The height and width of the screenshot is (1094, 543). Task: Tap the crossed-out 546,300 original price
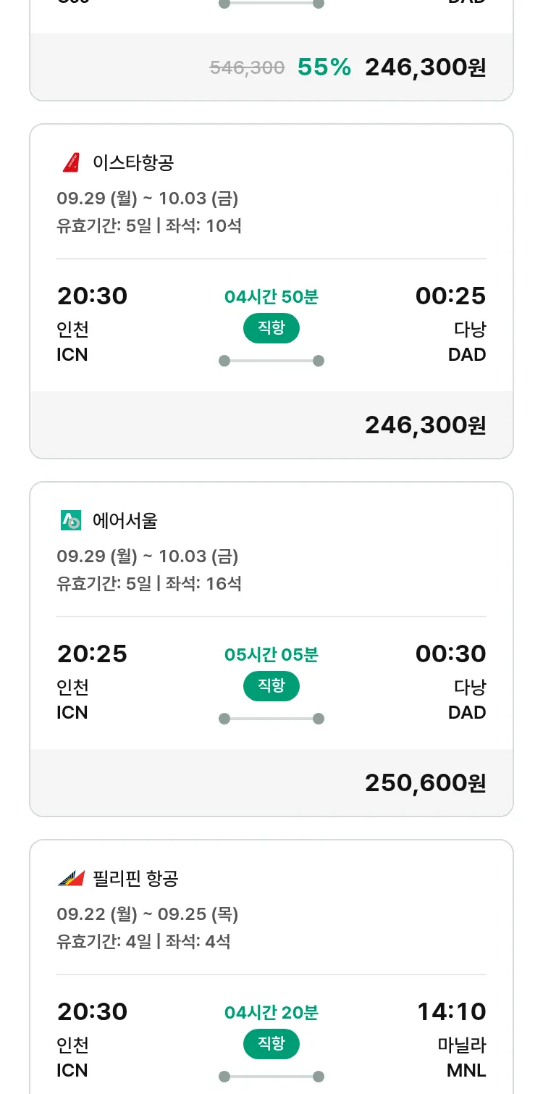pyautogui.click(x=247, y=67)
